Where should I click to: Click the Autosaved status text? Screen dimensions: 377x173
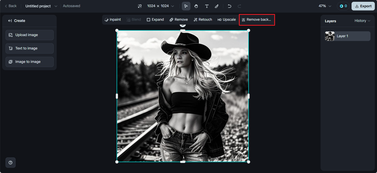72,6
